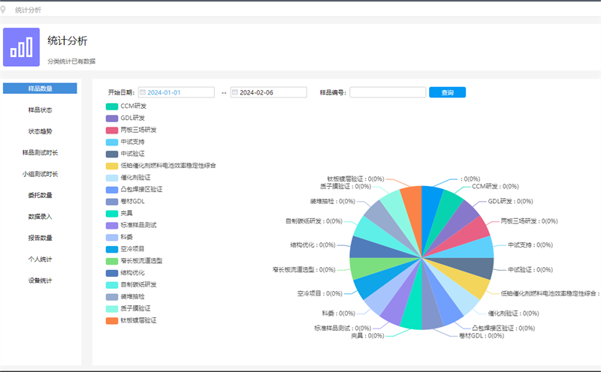This screenshot has width=601, height=372.
Task: Open 报告数量 in the sidebar
Action: (x=40, y=238)
